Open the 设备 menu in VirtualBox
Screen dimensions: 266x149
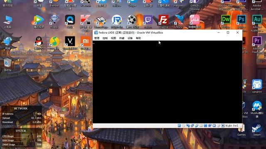[130, 38]
